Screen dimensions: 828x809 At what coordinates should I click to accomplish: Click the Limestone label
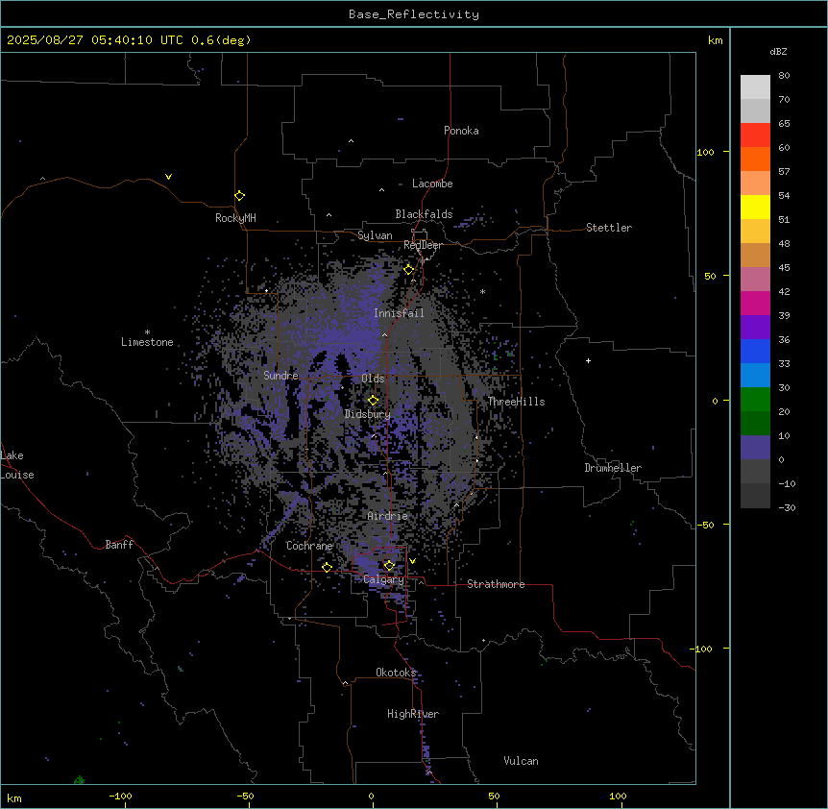pos(147,342)
